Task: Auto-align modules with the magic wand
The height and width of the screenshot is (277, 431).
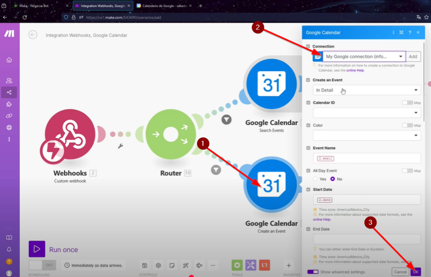Action: point(186,265)
